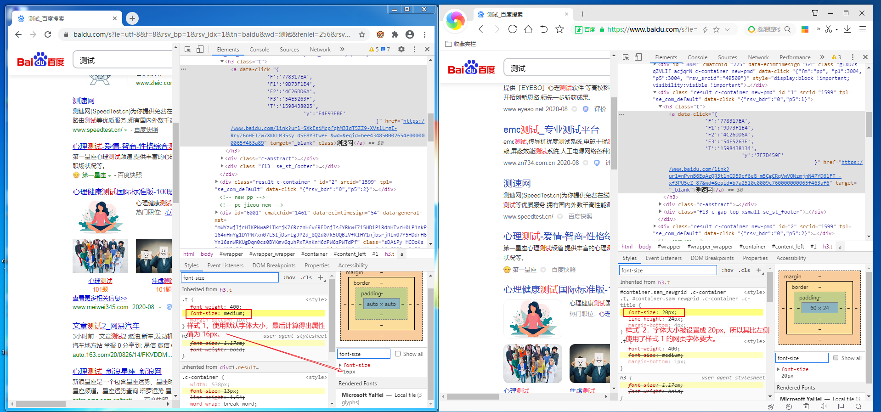The height and width of the screenshot is (412, 881).
Task: Click the scissors screenshot icon in 360 browser
Action: tap(828, 29)
